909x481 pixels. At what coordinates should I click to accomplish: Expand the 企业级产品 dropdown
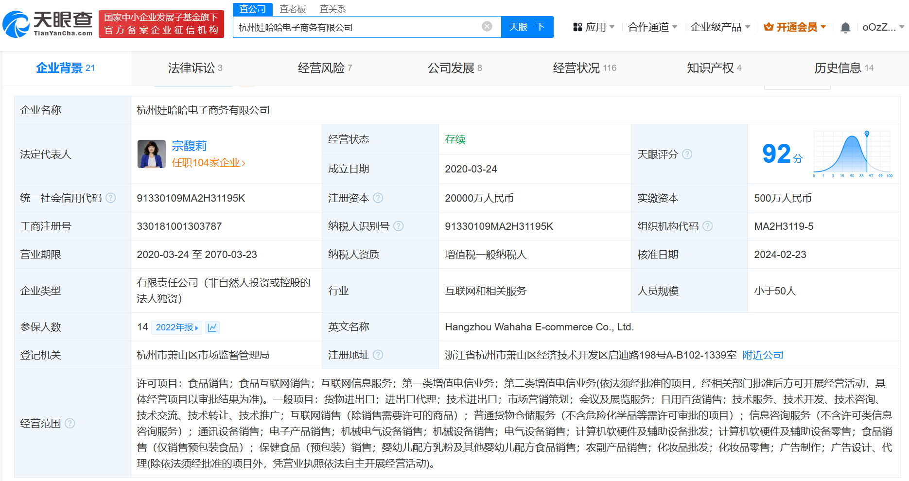click(720, 27)
